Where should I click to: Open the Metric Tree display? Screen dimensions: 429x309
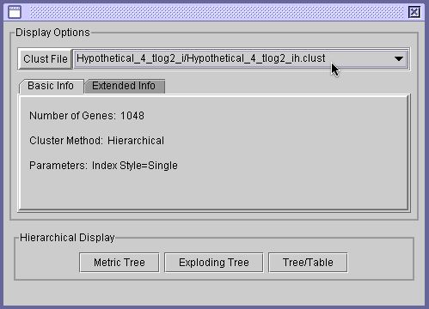pyautogui.click(x=120, y=263)
